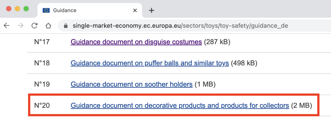Screen dimensions: 331x126
Task: Close the browser window with the red button
Action: pyautogui.click(x=9, y=9)
